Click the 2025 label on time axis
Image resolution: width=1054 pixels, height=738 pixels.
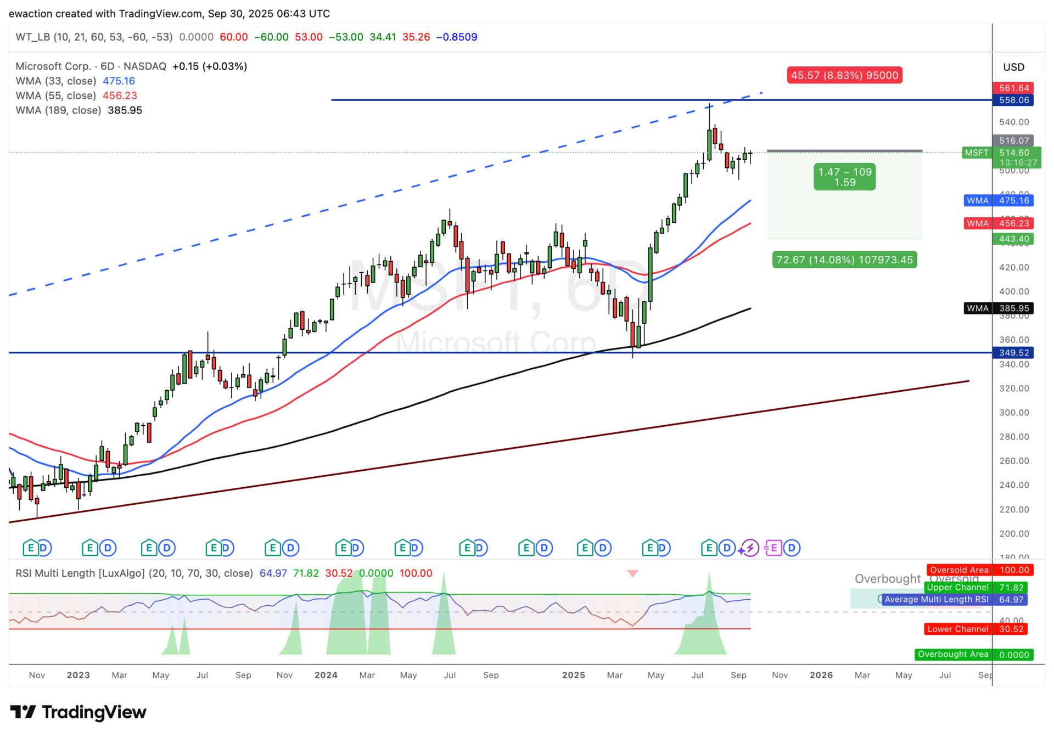coord(573,675)
